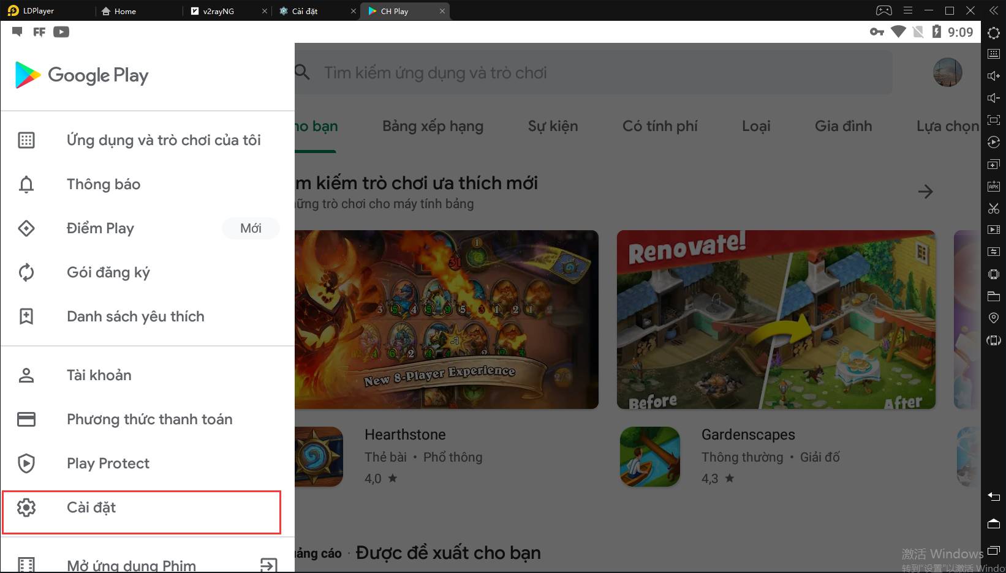Open LDPlayer hamburger menu
Viewport: 1006px width, 573px height.
coord(908,10)
